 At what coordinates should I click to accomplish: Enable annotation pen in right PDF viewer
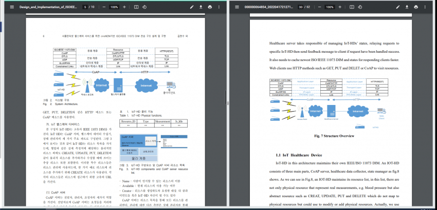(x=398, y=7)
